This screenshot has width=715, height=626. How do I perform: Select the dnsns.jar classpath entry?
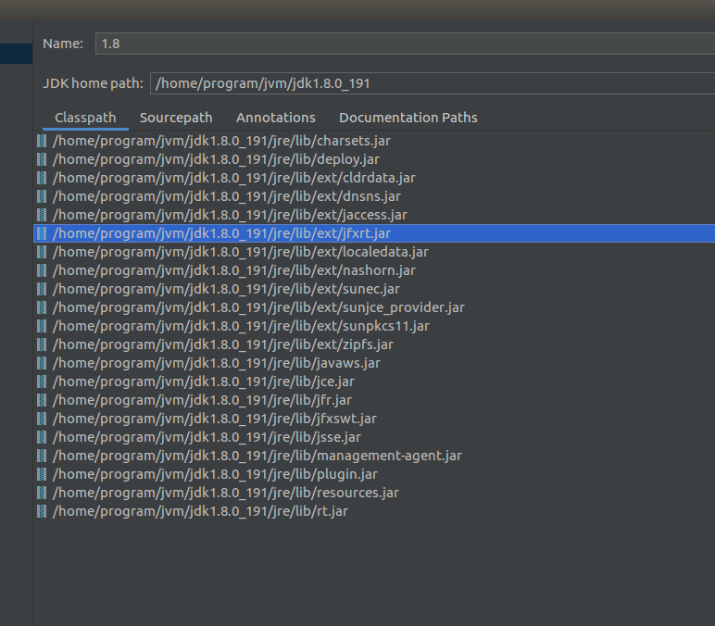click(x=374, y=196)
